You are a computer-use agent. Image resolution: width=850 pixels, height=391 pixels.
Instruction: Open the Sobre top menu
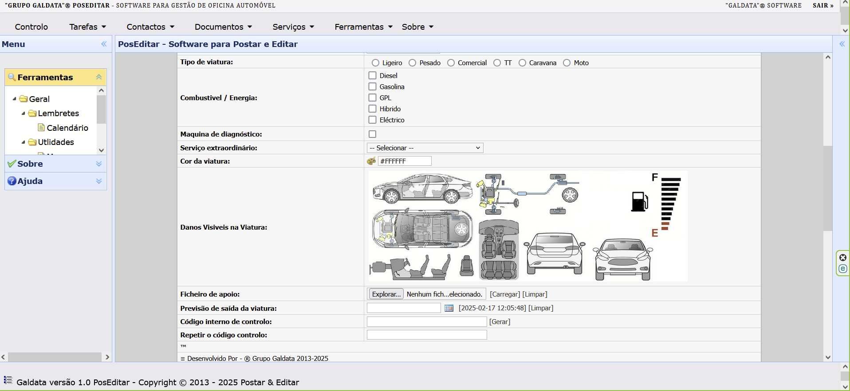pos(417,27)
